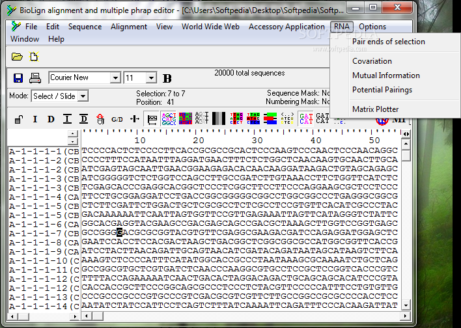Select the first red TTAG shading icon
The image size is (461, 328).
pos(236,118)
